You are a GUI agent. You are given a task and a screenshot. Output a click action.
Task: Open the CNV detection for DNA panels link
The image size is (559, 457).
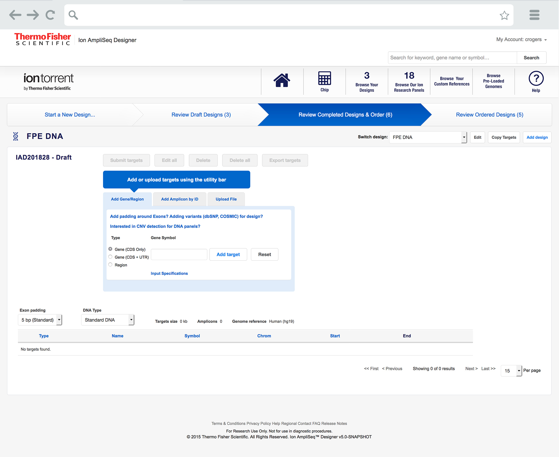155,226
